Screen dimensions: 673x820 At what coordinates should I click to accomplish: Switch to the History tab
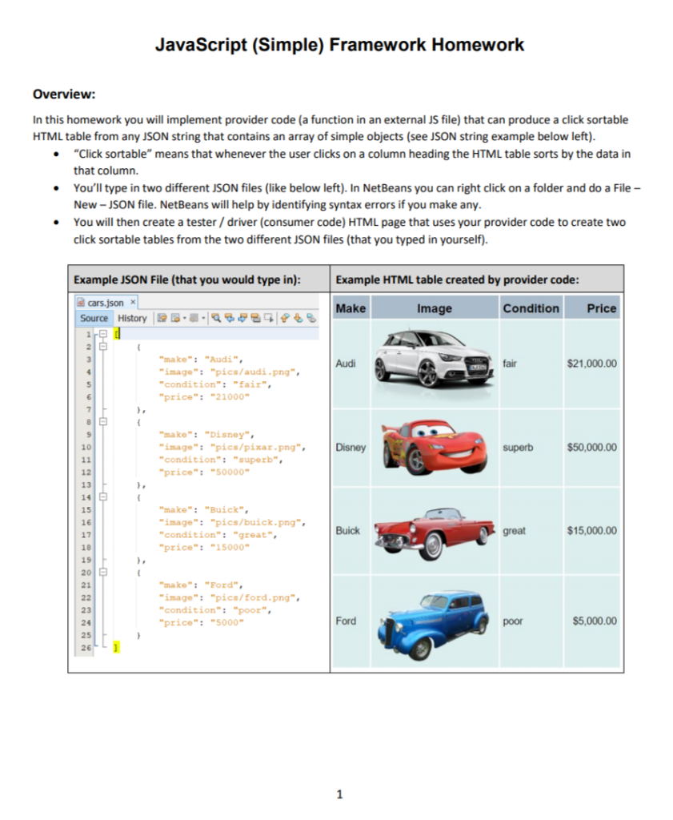pos(131,318)
